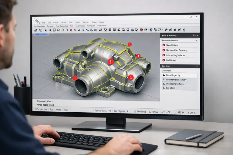Click the command line showing _Check

[46, 101]
